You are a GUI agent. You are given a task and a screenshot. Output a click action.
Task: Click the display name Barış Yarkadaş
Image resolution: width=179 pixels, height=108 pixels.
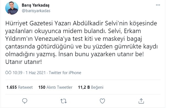coord(36,5)
